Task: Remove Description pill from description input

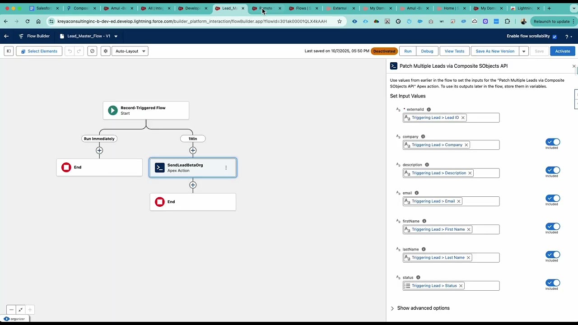Action: click(470, 173)
